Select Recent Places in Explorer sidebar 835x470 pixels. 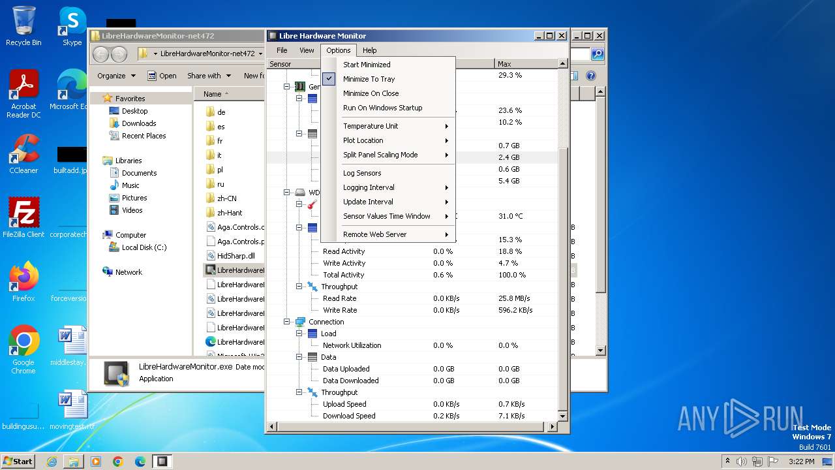click(144, 136)
